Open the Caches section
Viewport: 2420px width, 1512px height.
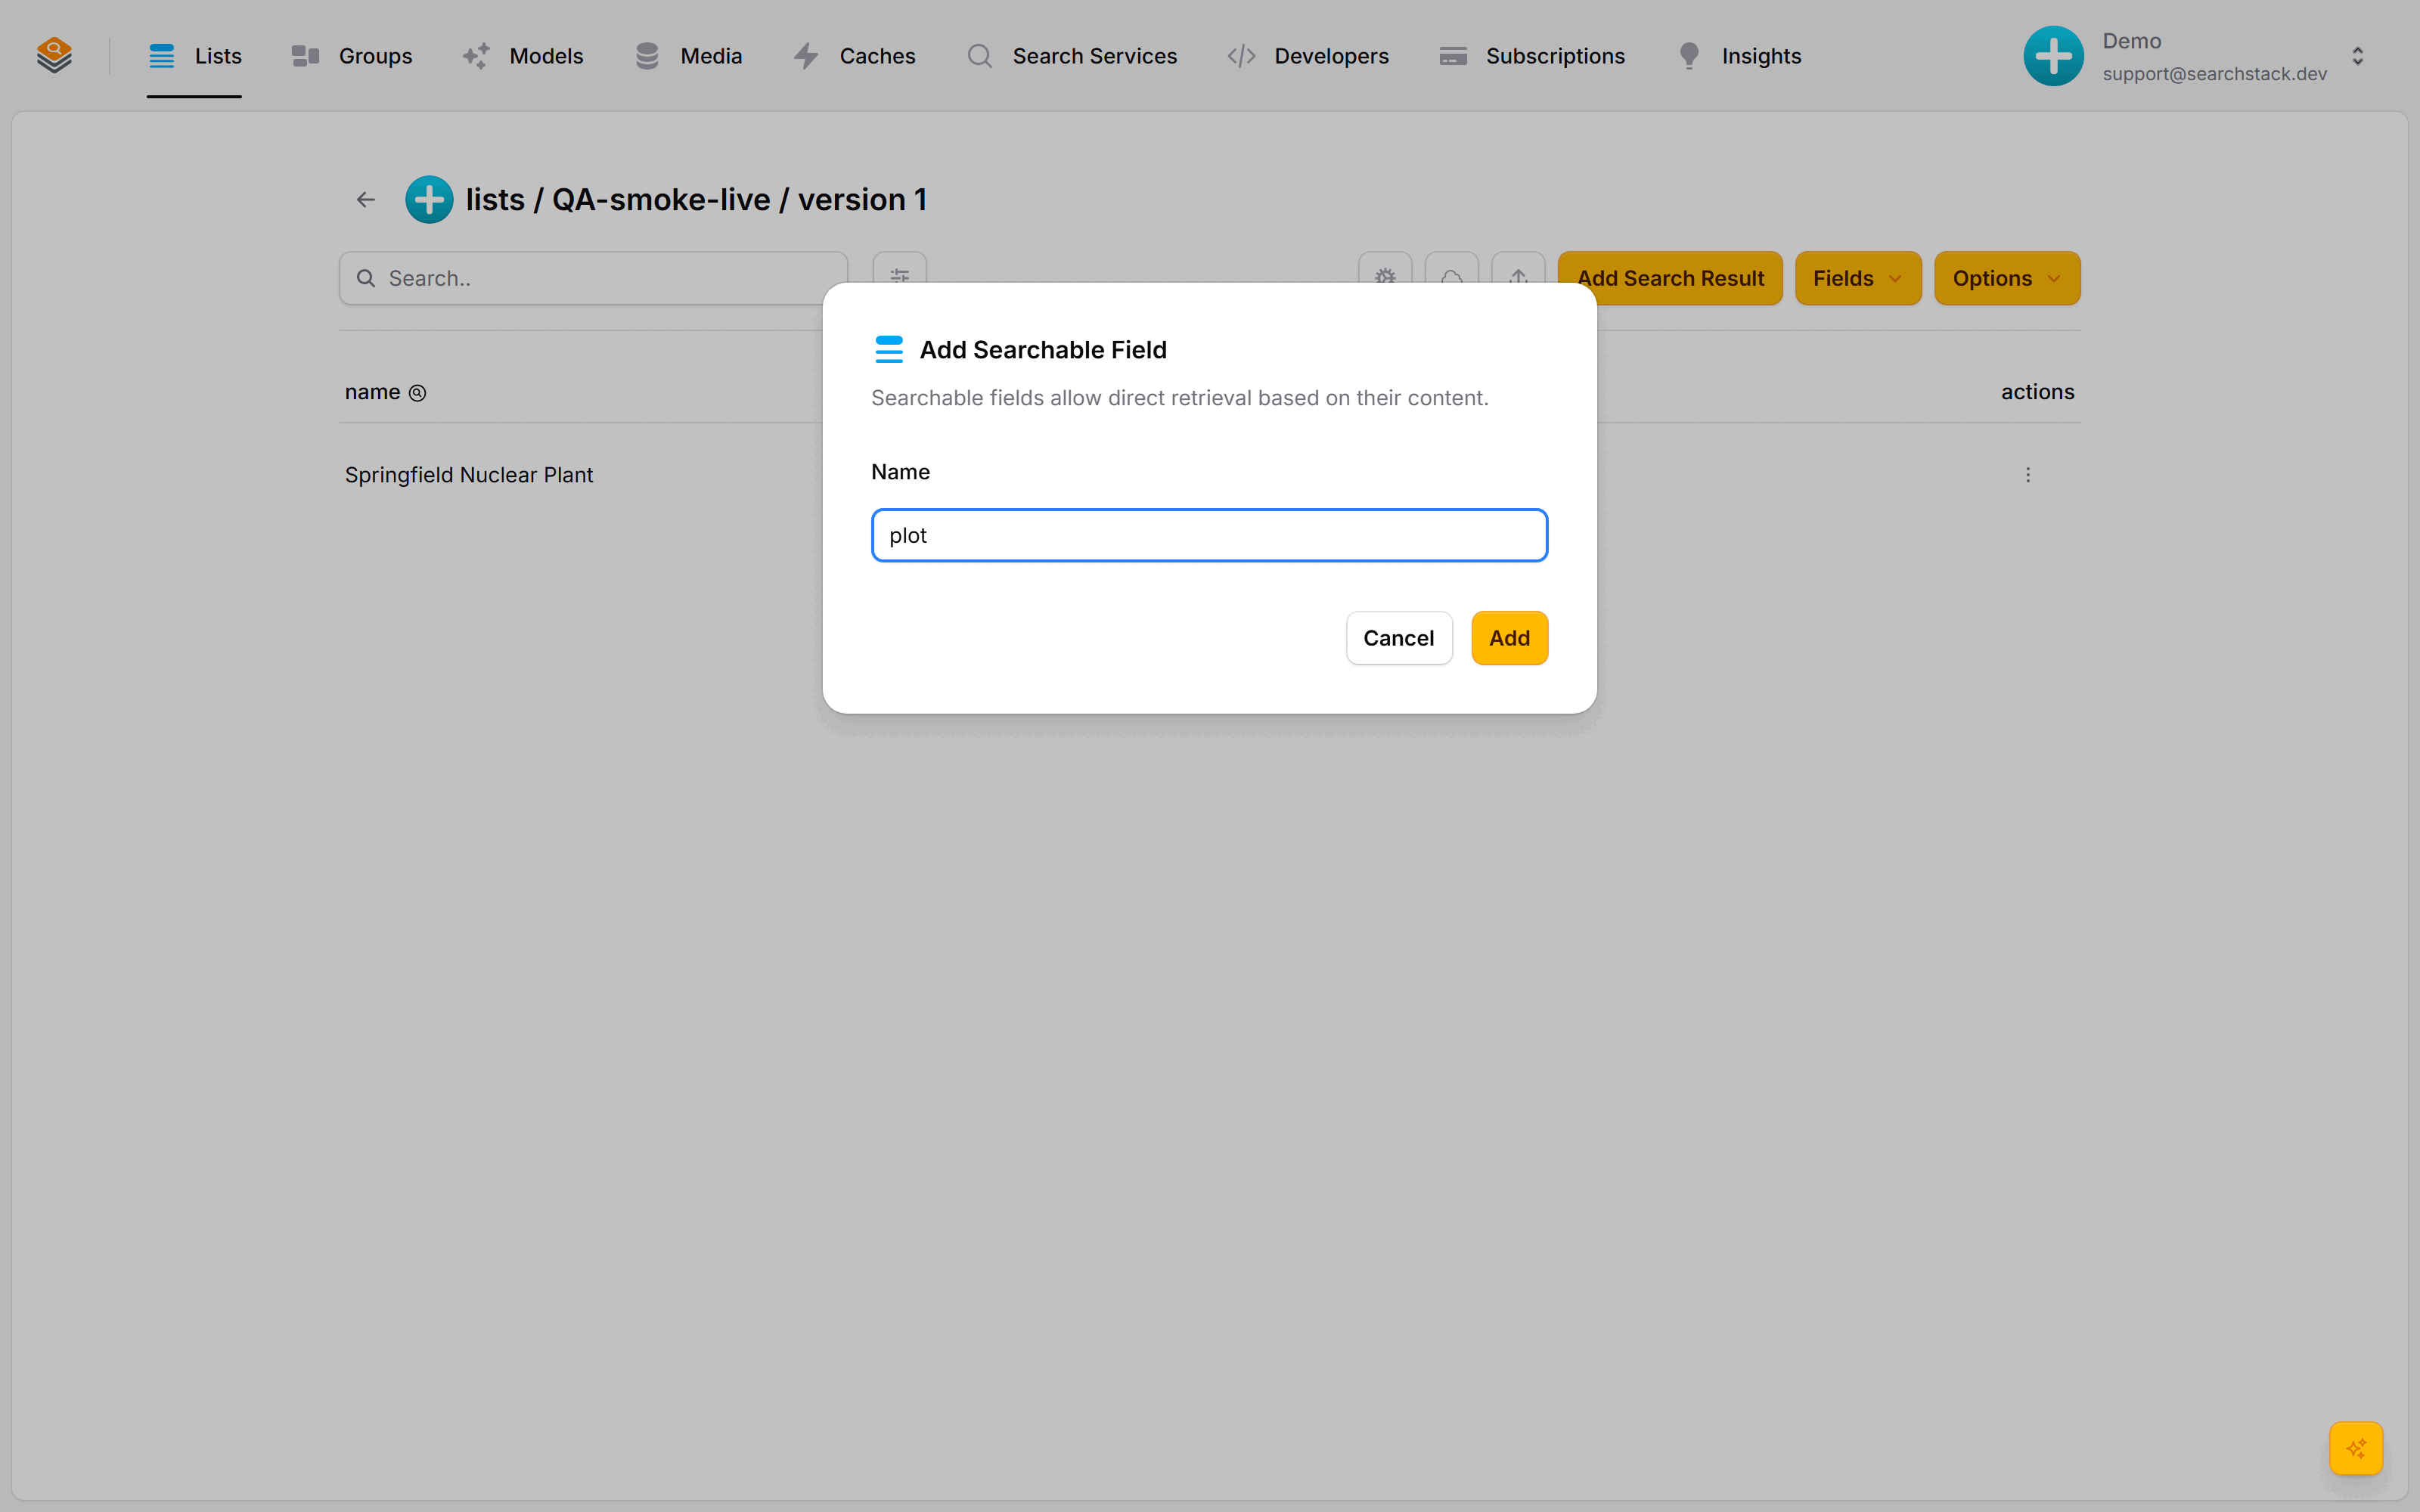point(854,56)
